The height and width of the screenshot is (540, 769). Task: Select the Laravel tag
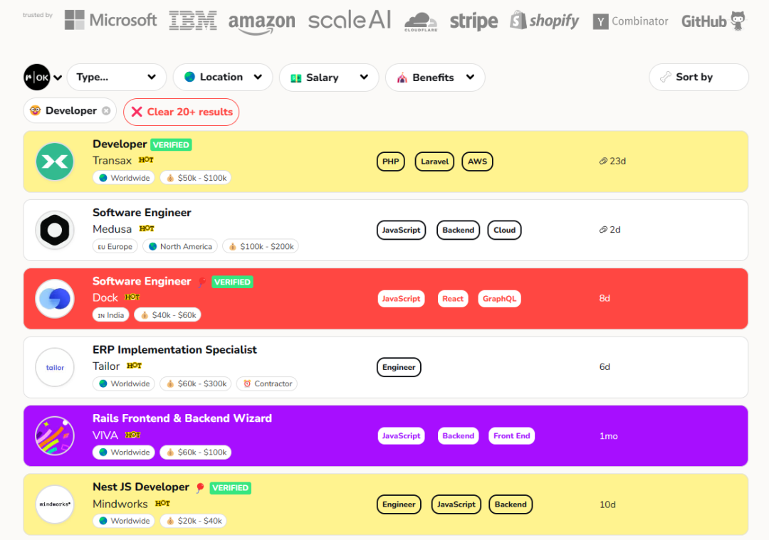tap(434, 162)
